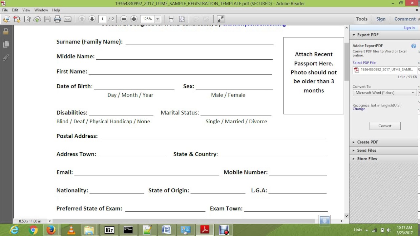
Task: Click the email envelope toolbar icon
Action: point(68,19)
